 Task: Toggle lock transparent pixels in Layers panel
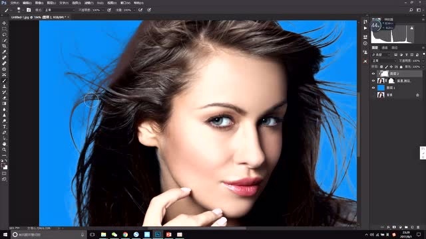click(381, 66)
